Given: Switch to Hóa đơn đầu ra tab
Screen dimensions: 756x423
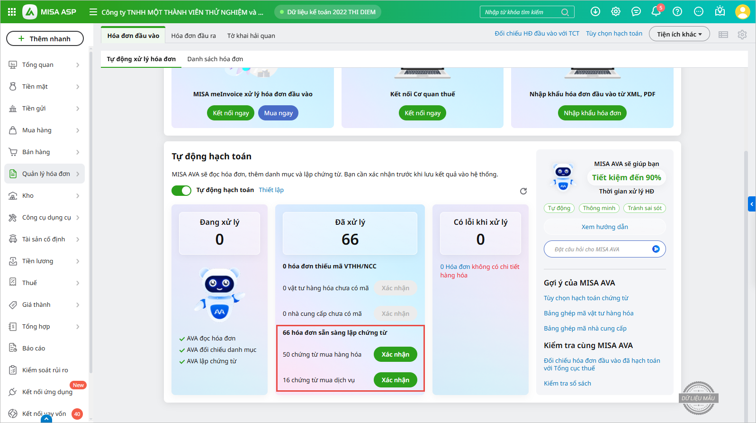Looking at the screenshot, I should (x=193, y=36).
